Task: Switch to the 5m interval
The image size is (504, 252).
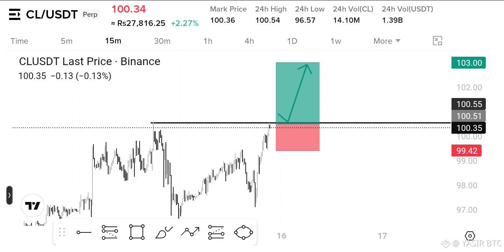Action: [66, 41]
